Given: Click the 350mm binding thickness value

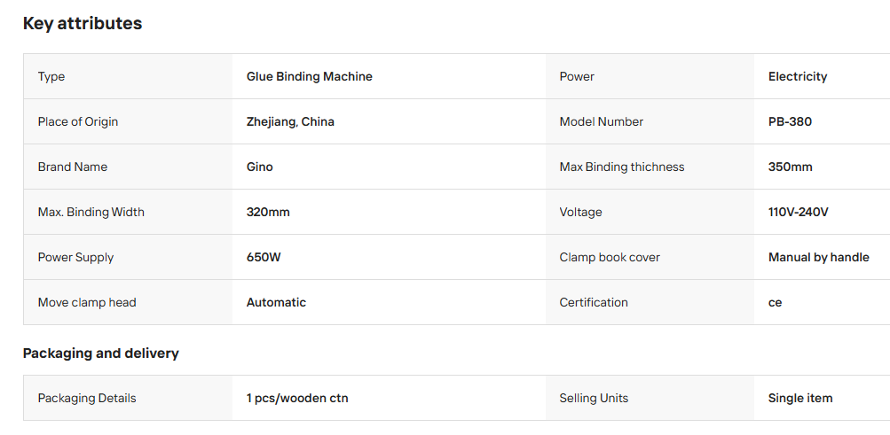Looking at the screenshot, I should click(x=790, y=167).
